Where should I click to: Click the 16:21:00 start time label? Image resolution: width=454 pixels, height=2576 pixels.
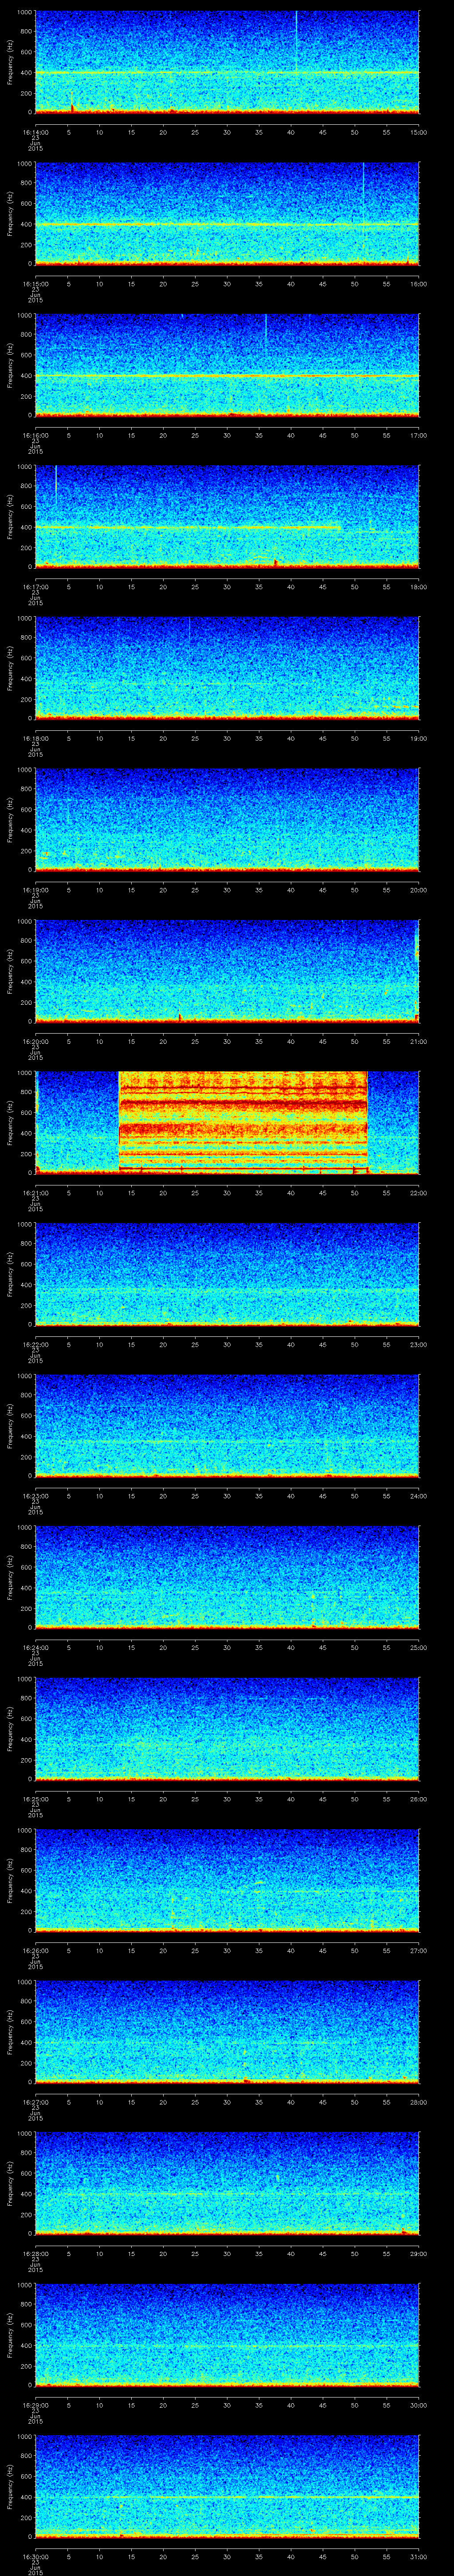[x=36, y=1193]
